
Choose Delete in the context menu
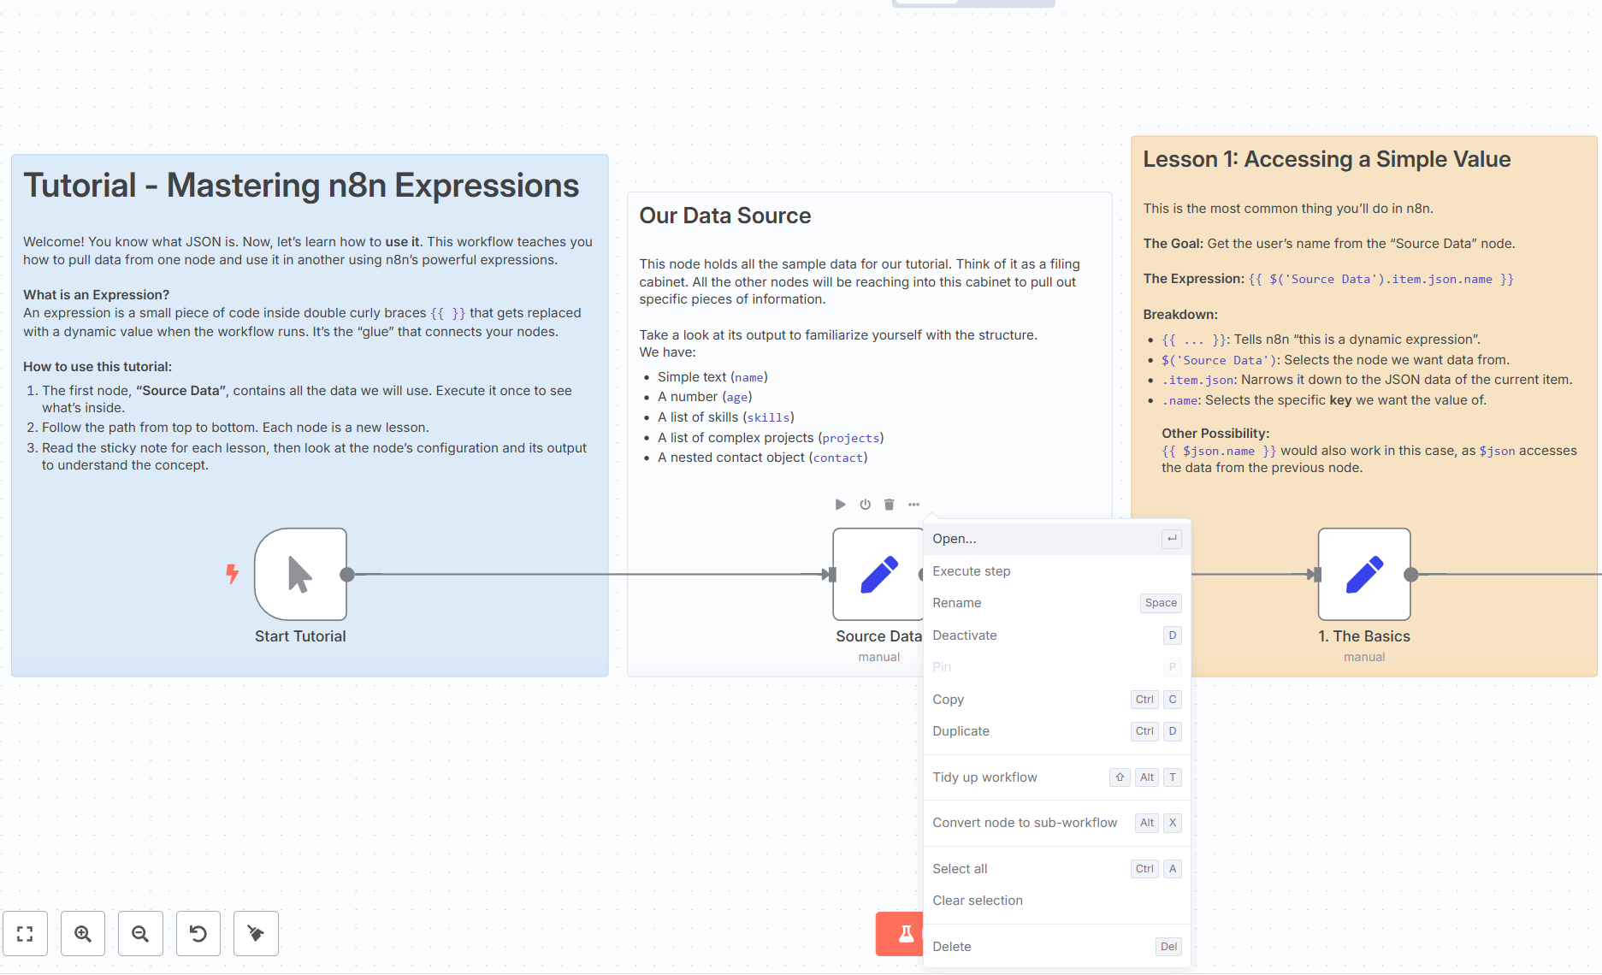[x=1057, y=947]
